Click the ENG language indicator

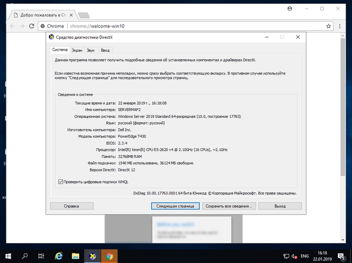pos(305,256)
